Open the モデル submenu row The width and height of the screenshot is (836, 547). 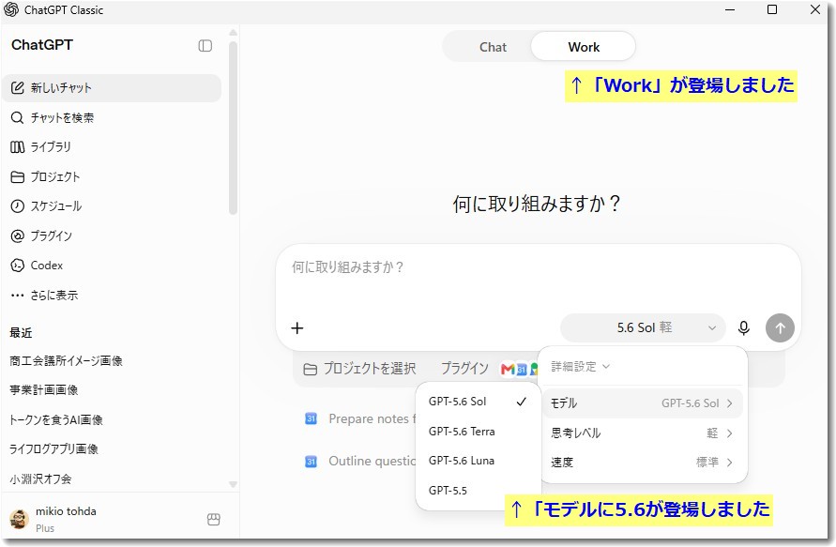[x=643, y=403]
